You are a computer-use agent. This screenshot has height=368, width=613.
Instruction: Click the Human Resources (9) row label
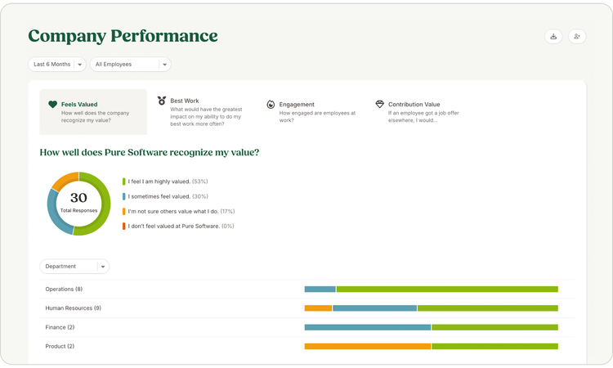pyautogui.click(x=73, y=308)
